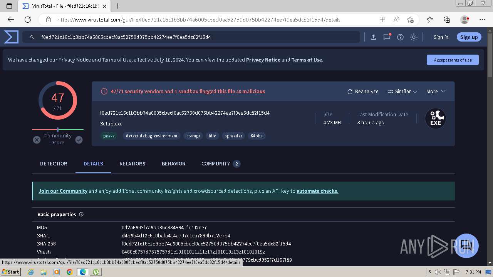Image resolution: width=493 pixels, height=277 pixels.
Task: Switch to the BEHAVIOR tab
Action: point(173,164)
